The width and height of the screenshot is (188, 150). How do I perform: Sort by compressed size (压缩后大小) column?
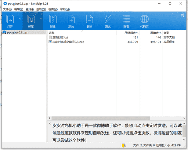click(131, 33)
